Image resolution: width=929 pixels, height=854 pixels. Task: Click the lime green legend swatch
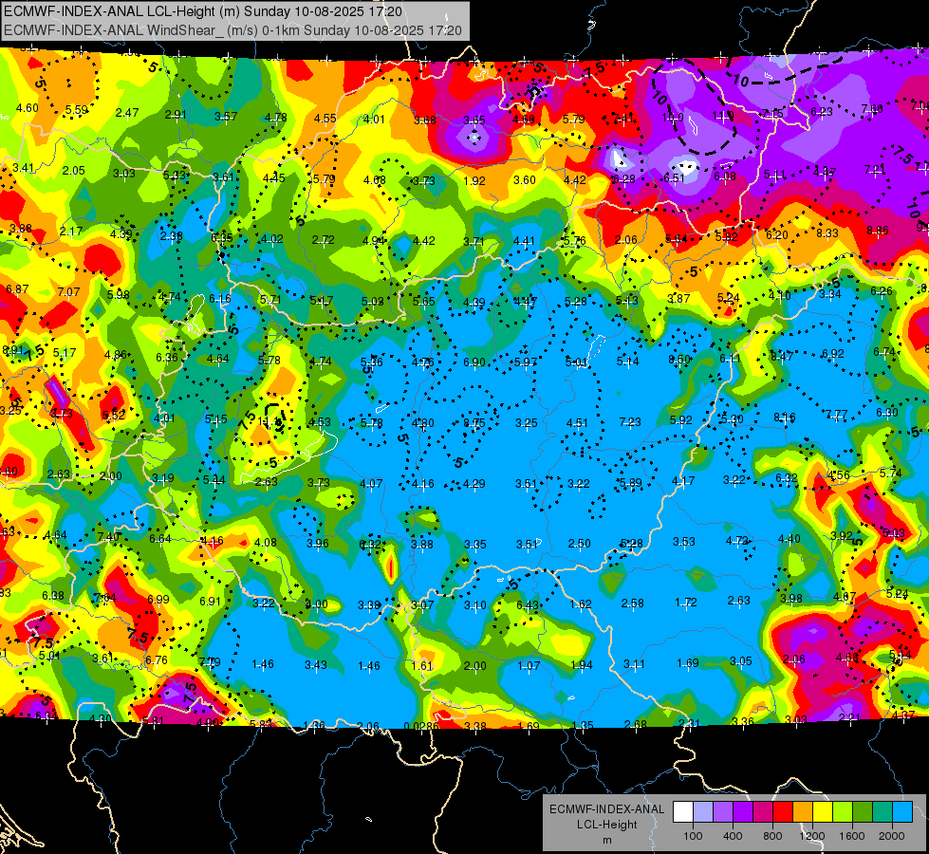pos(843,812)
